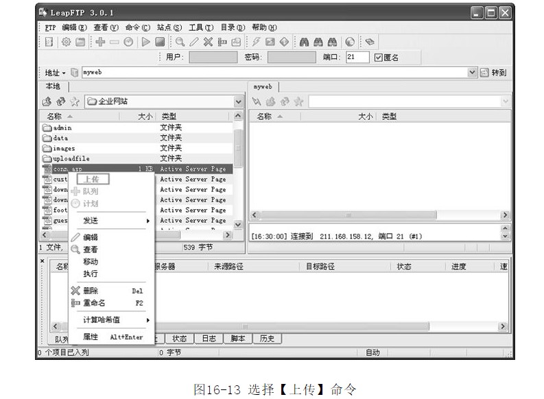Click the globe icon in the toolbar
The width and height of the screenshot is (544, 399).
[x=350, y=42]
